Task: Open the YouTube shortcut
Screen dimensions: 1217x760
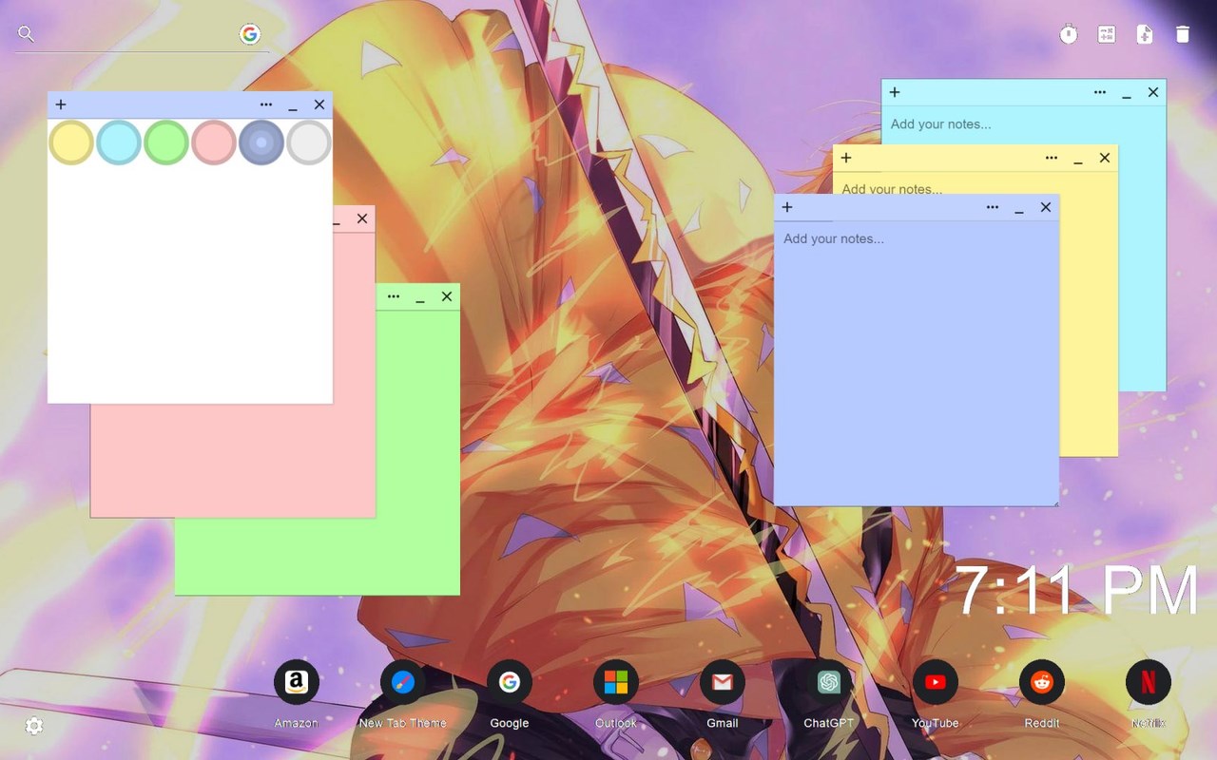Action: pyautogui.click(x=936, y=682)
